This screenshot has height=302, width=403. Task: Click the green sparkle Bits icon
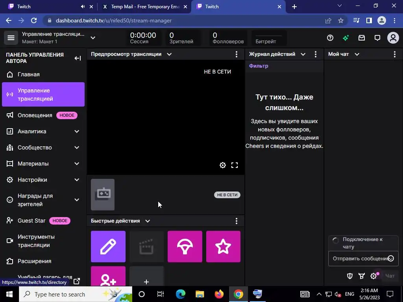(x=346, y=38)
